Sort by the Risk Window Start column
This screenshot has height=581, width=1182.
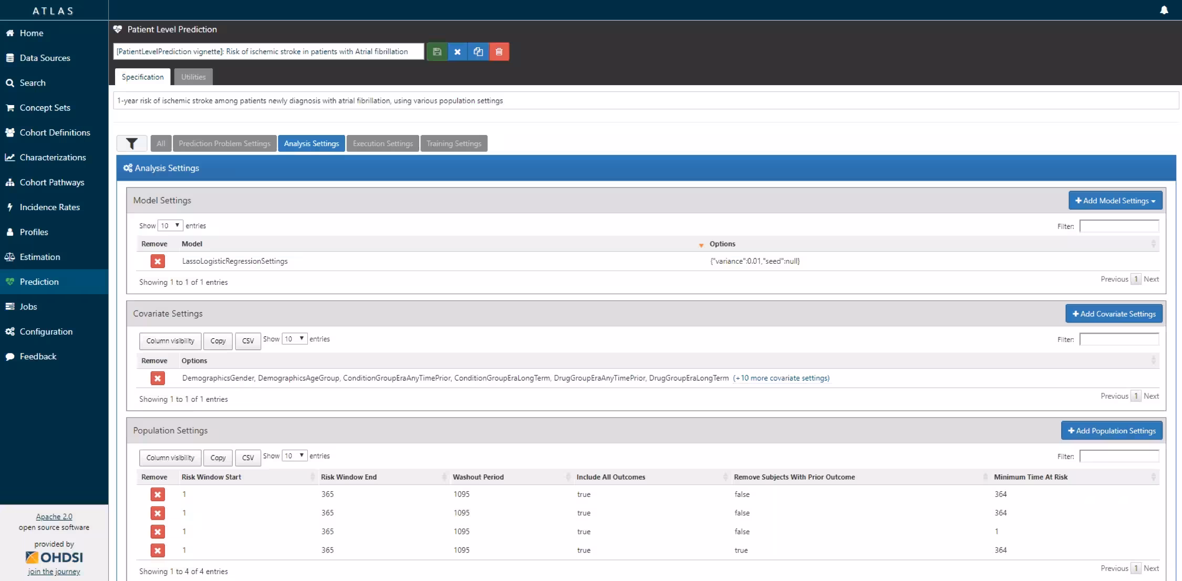[247, 477]
